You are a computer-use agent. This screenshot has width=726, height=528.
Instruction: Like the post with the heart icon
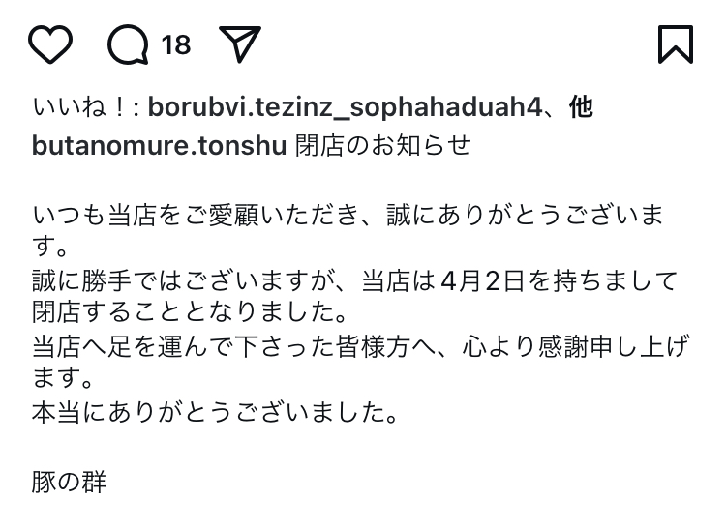(x=50, y=44)
